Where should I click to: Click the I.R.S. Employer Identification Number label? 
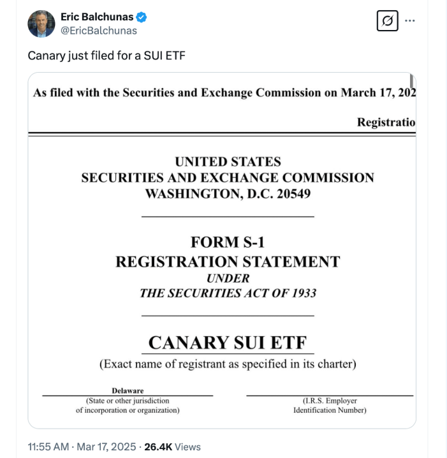point(330,406)
